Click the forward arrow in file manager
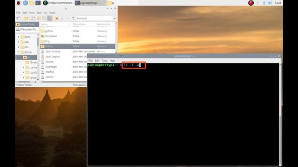The image size is (298, 167). [68, 18]
